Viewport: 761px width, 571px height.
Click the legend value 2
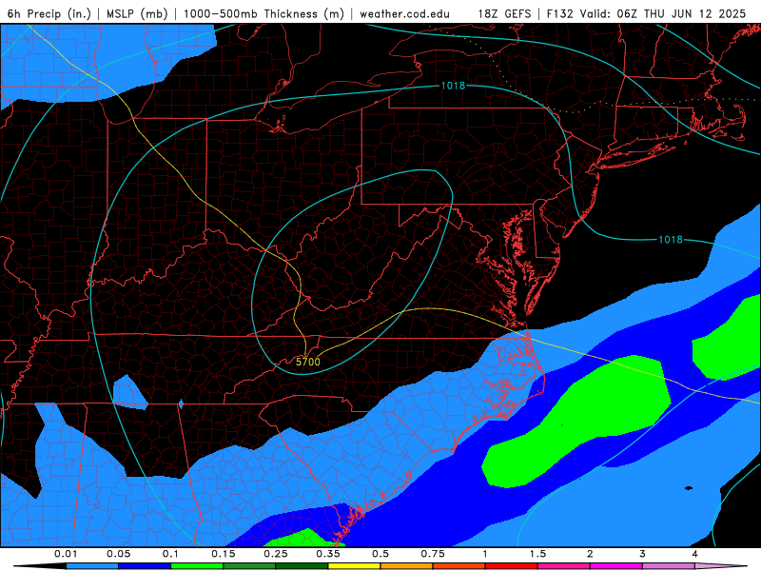(590, 554)
